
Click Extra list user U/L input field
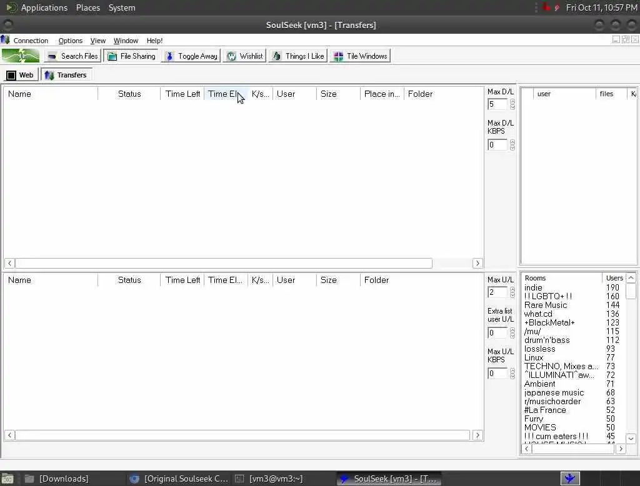(497, 333)
